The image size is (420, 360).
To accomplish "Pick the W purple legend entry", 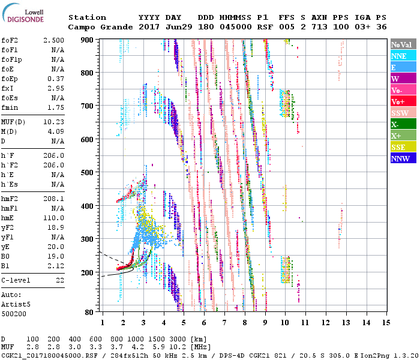I will pyautogui.click(x=403, y=79).
